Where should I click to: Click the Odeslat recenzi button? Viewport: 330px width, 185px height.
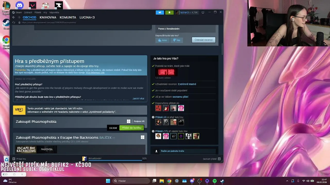204,40
